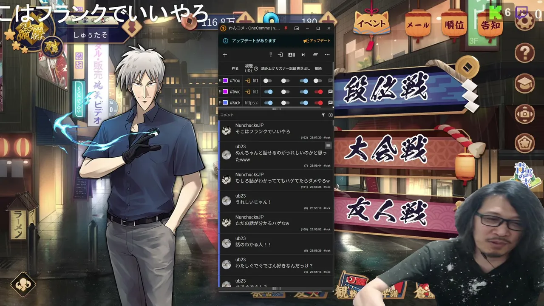Open the menu icon on the ub23 comment
Viewport: 544px width, 306px height.
(x=328, y=146)
